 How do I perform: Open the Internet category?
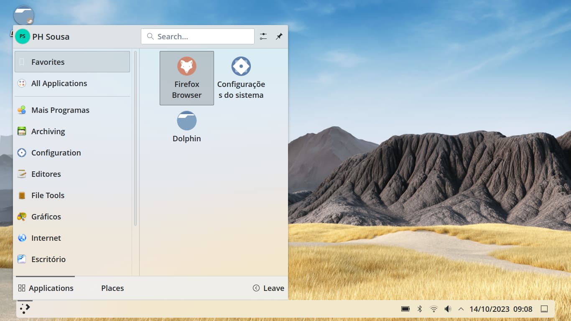point(46,238)
